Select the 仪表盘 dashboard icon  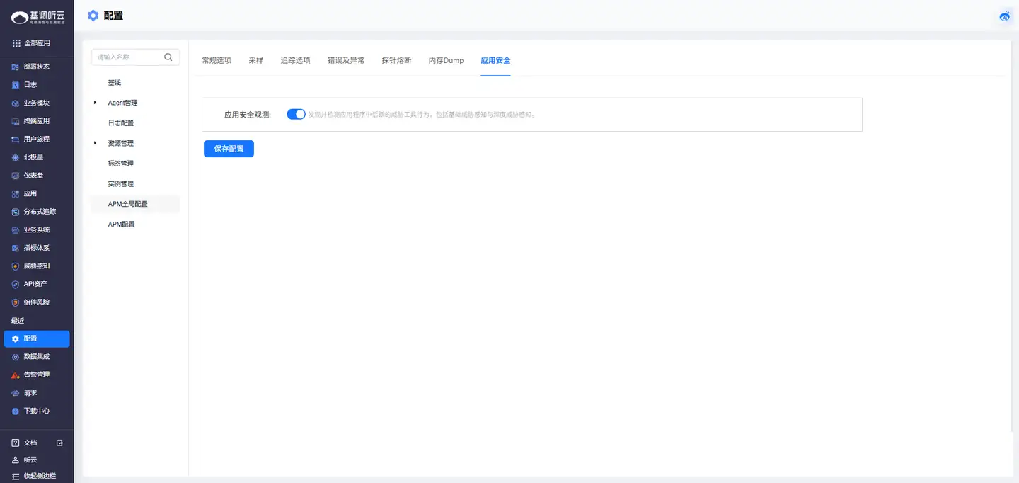[16, 176]
